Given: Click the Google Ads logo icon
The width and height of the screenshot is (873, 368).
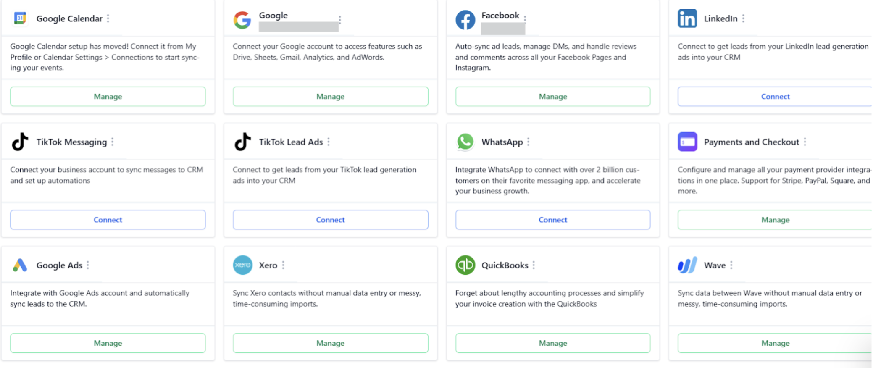Looking at the screenshot, I should [20, 265].
